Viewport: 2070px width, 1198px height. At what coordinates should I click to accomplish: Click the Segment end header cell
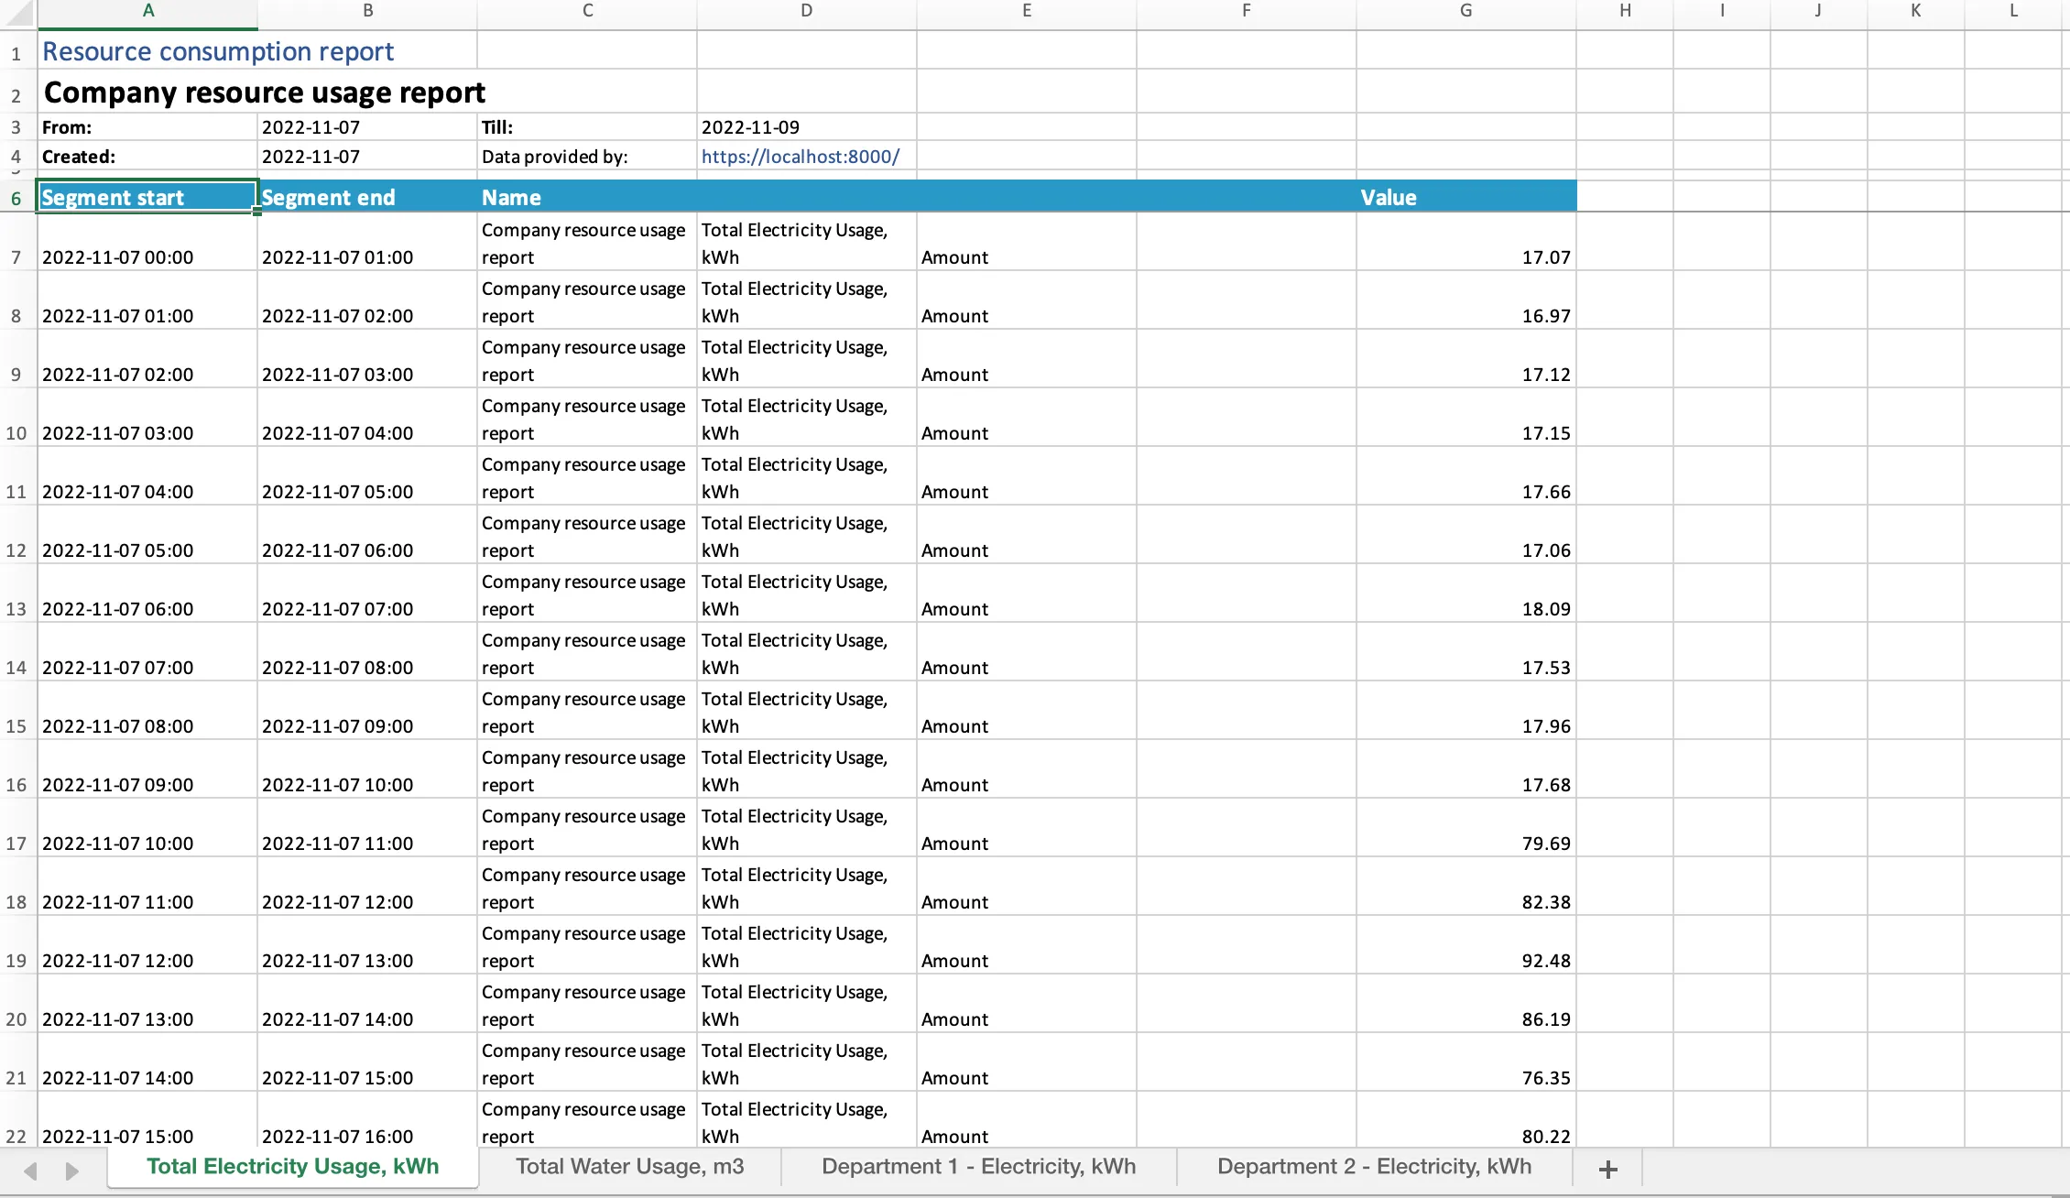pyautogui.click(x=367, y=197)
